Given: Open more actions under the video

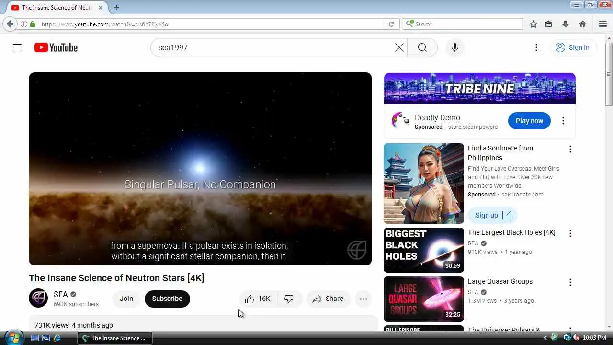Looking at the screenshot, I should pos(363,299).
